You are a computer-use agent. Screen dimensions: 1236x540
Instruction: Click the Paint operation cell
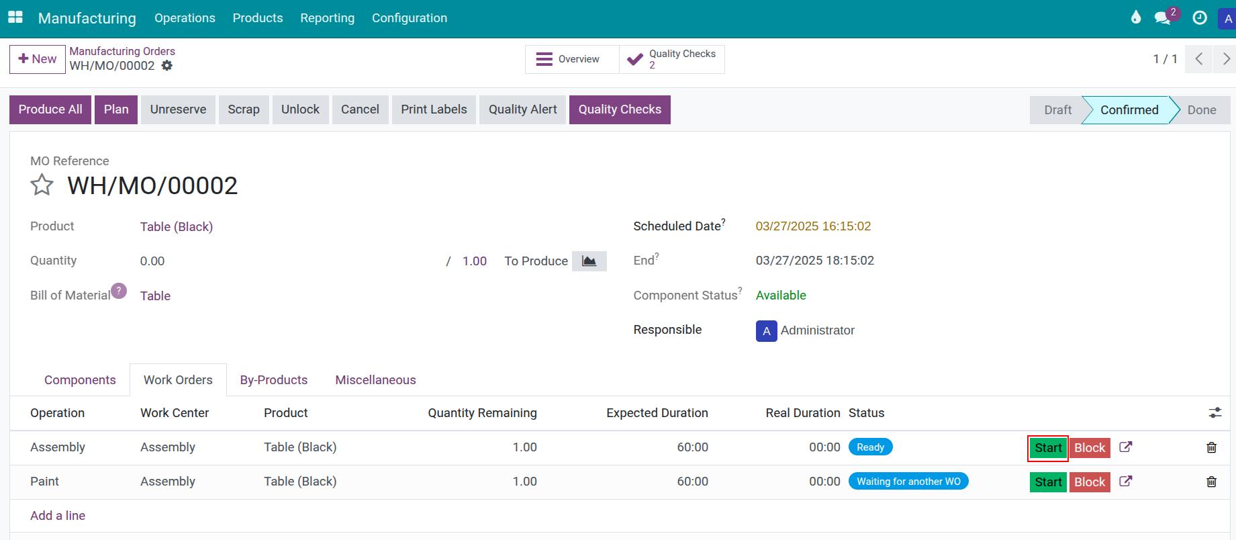44,482
